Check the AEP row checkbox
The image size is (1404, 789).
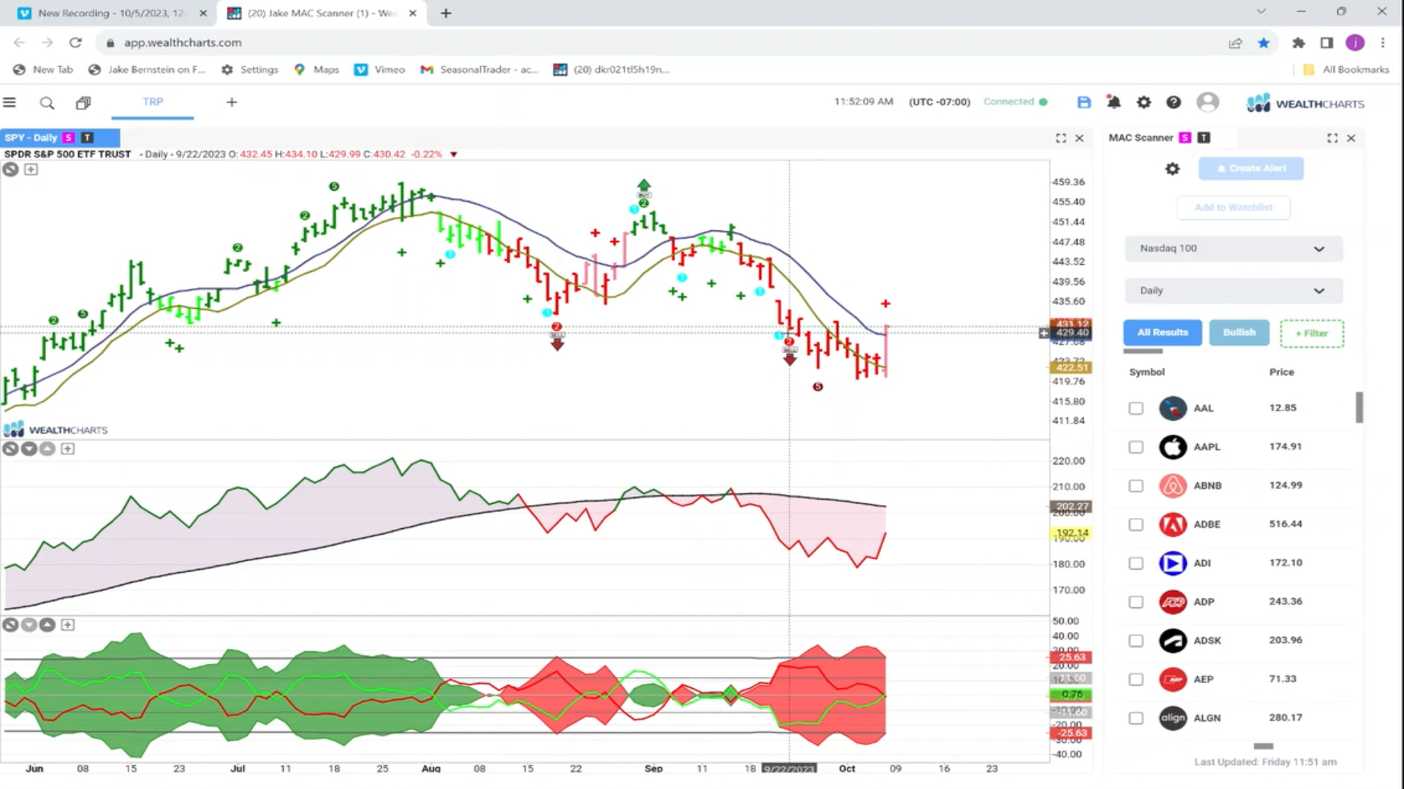click(x=1136, y=679)
